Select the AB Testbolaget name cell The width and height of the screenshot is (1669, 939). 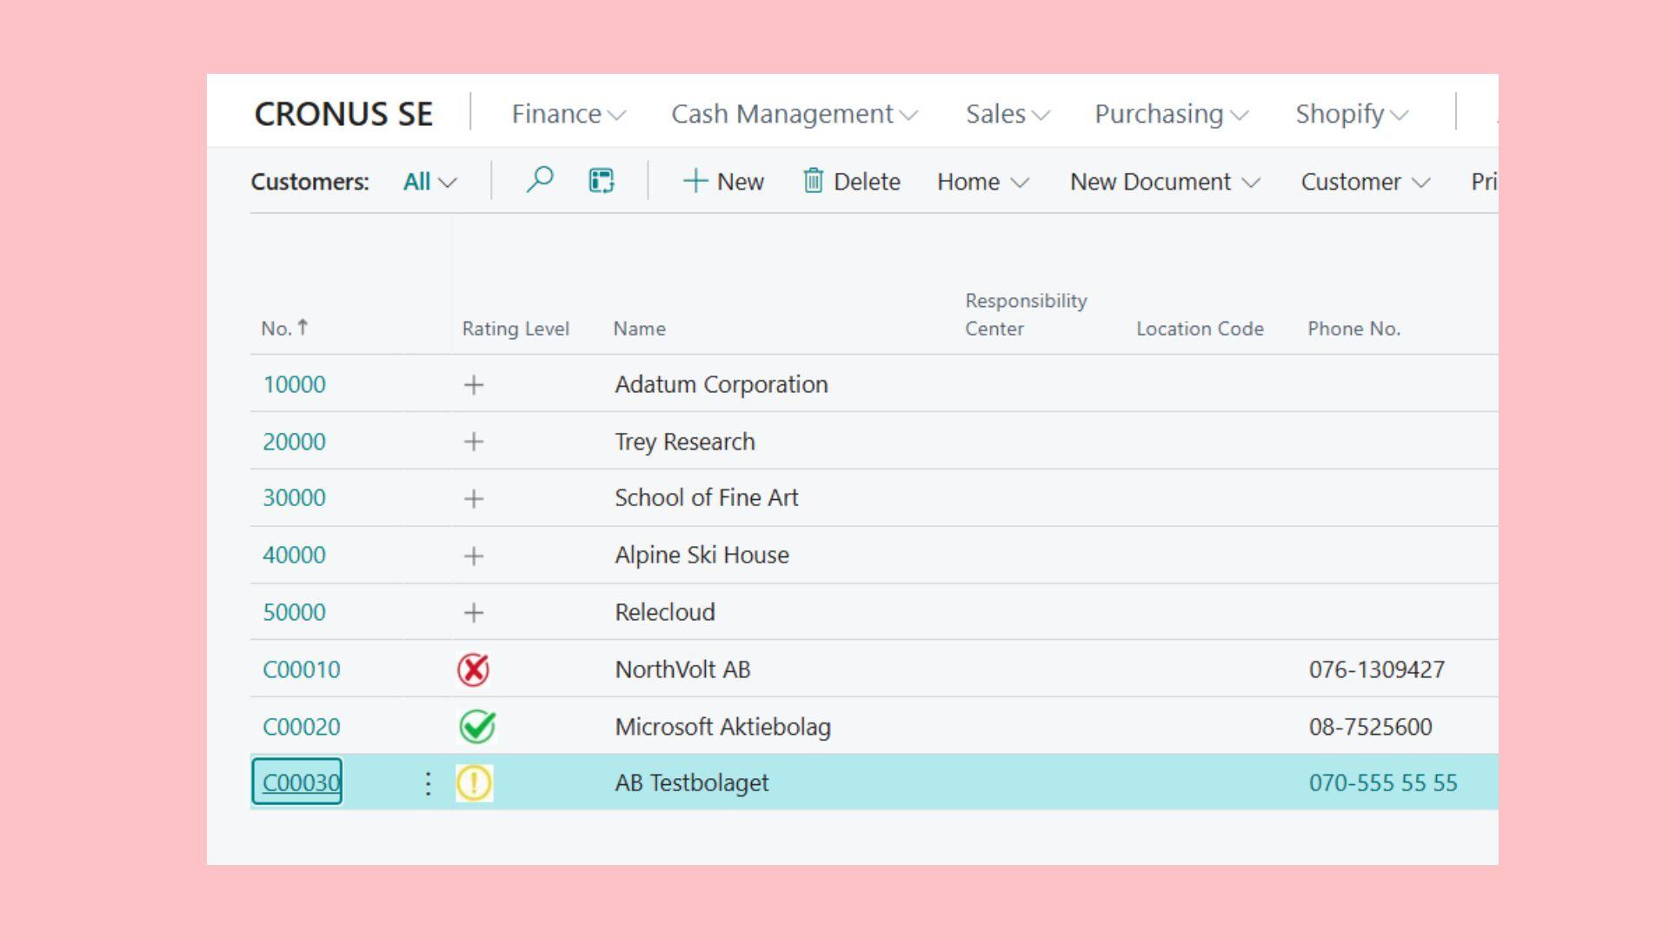point(692,782)
